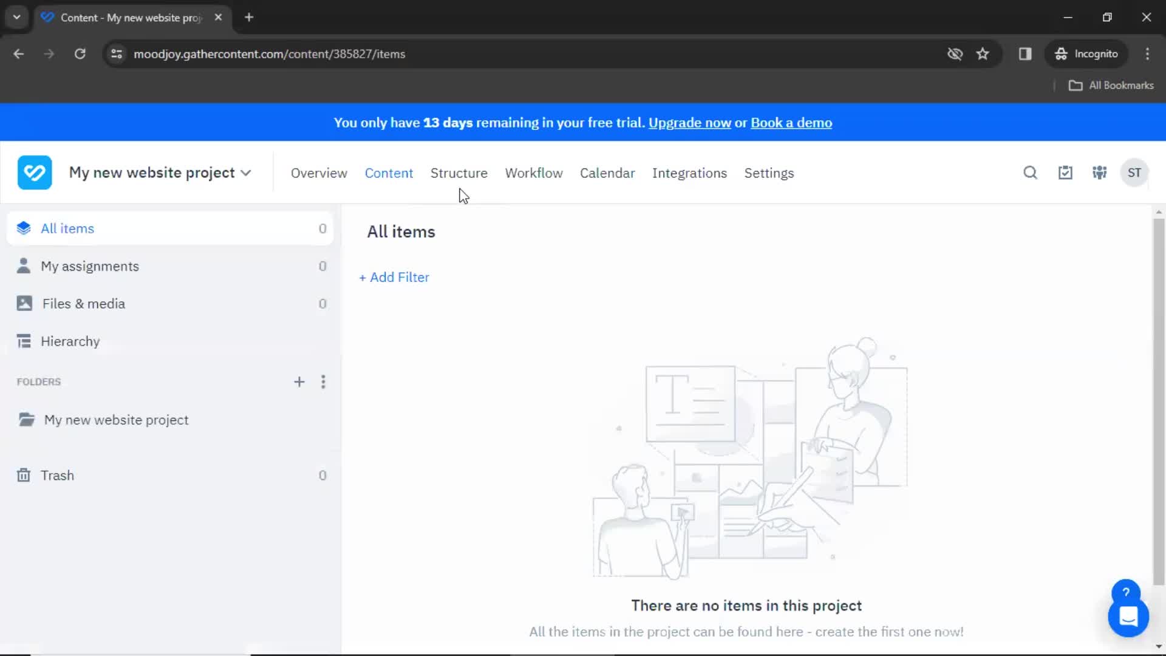Open the Integrations menu item

pyautogui.click(x=689, y=173)
